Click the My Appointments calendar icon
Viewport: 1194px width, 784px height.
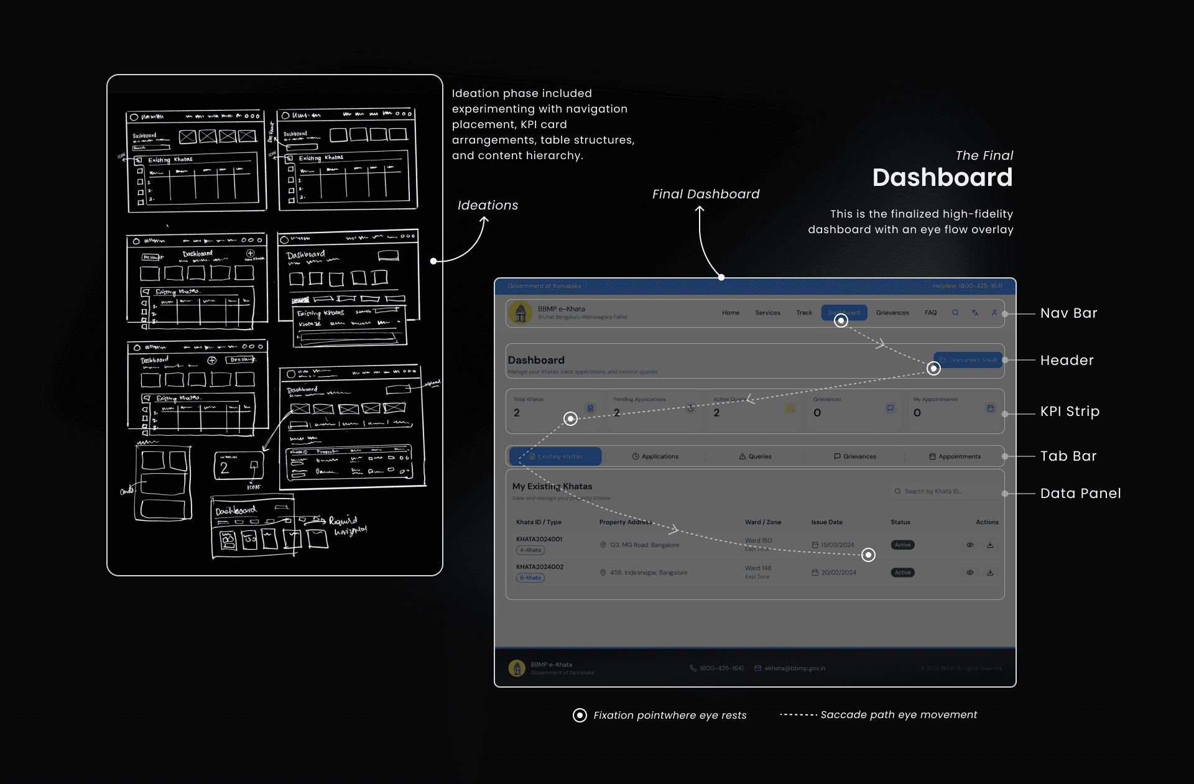point(990,408)
